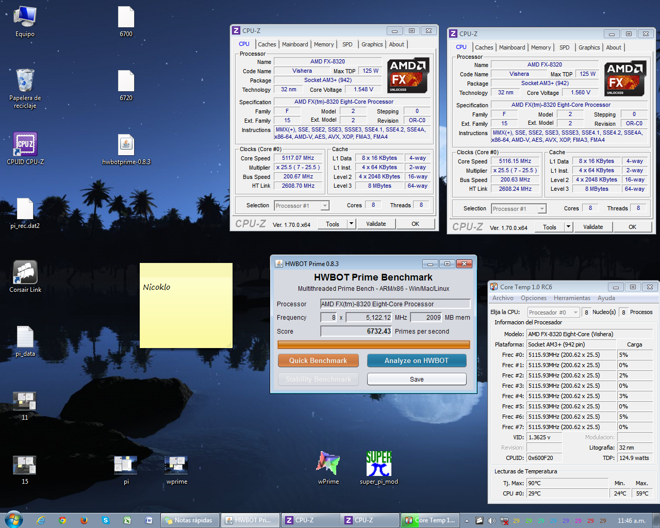Image resolution: width=660 pixels, height=528 pixels.
Task: Select the pi_data text file icon
Action: (x=25, y=341)
